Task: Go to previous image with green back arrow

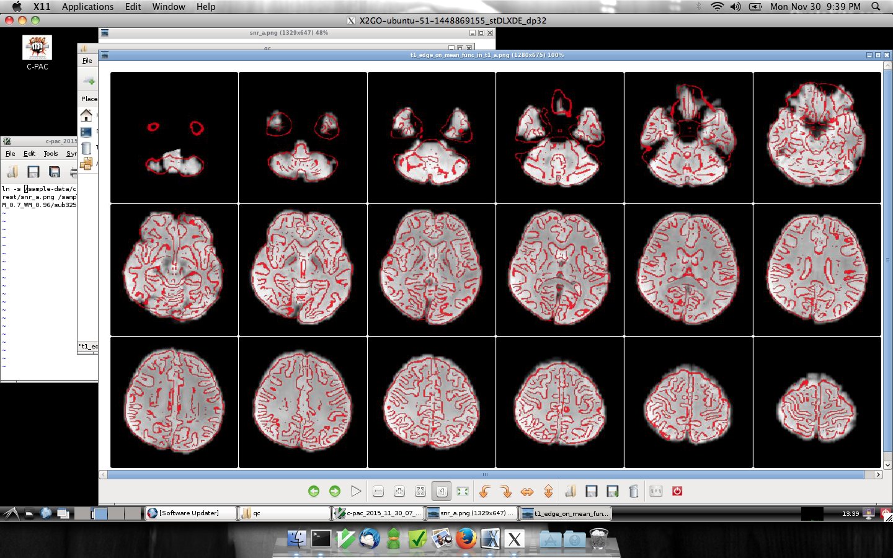Action: tap(314, 491)
